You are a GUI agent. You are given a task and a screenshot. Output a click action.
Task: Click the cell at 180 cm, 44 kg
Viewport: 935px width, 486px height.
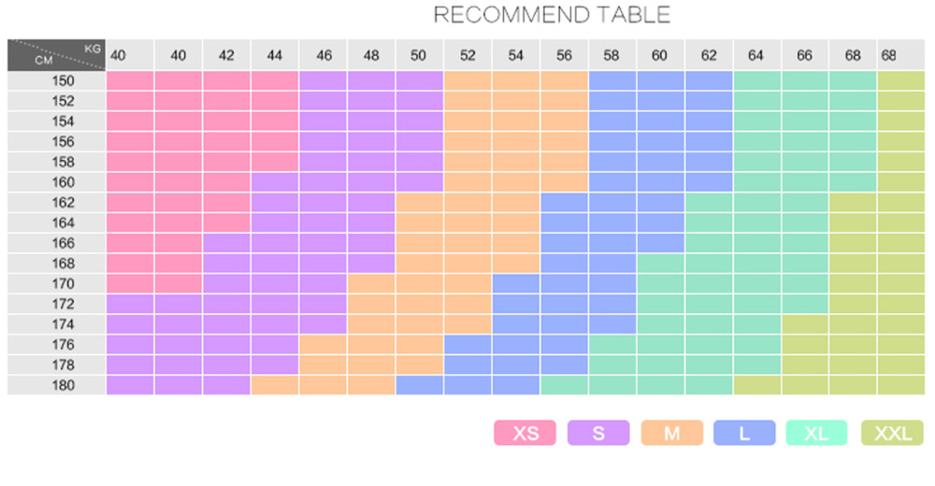[x=274, y=385]
